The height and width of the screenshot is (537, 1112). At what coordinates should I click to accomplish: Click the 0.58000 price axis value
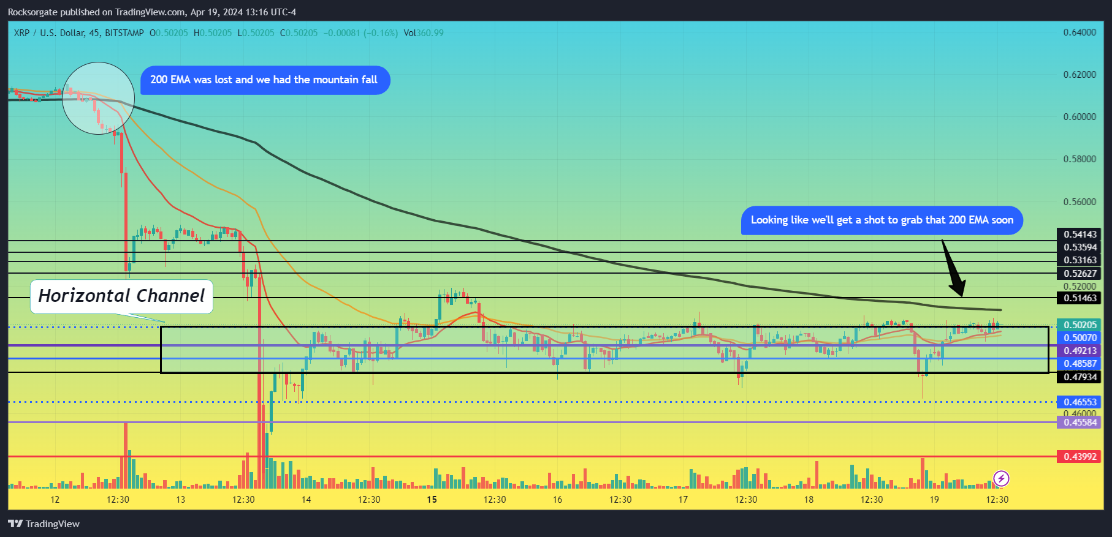[1080, 159]
